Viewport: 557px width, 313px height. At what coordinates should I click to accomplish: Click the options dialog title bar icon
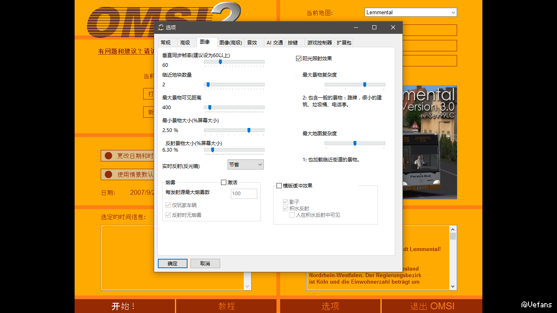click(161, 27)
